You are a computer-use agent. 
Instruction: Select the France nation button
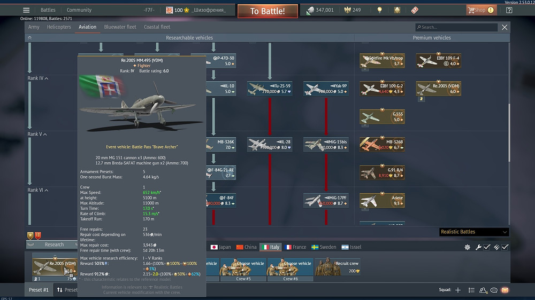295,247
